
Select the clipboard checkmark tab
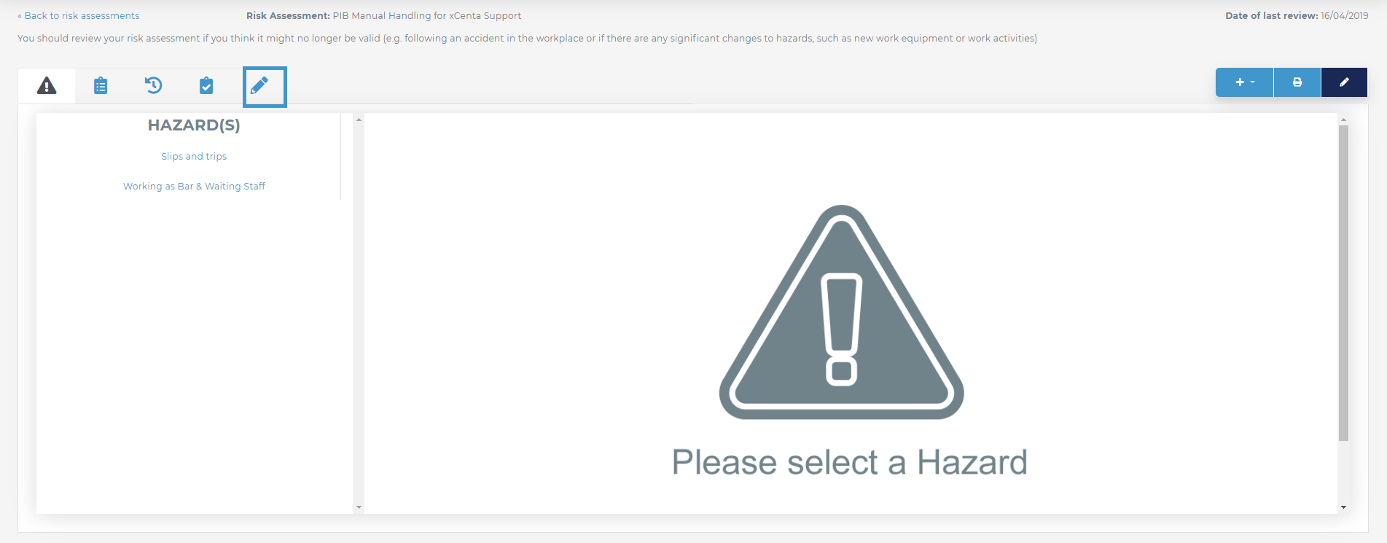click(206, 86)
